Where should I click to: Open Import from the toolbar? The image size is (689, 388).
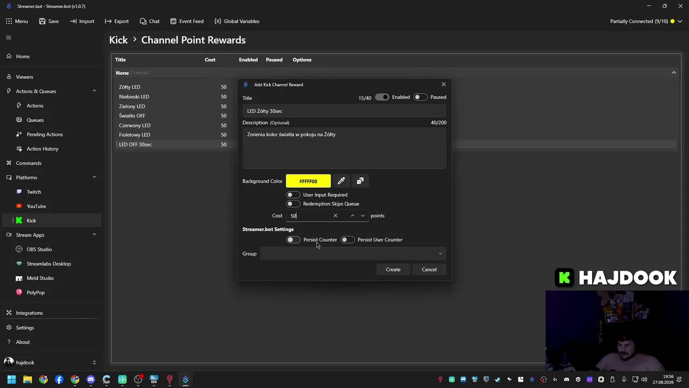tap(82, 22)
